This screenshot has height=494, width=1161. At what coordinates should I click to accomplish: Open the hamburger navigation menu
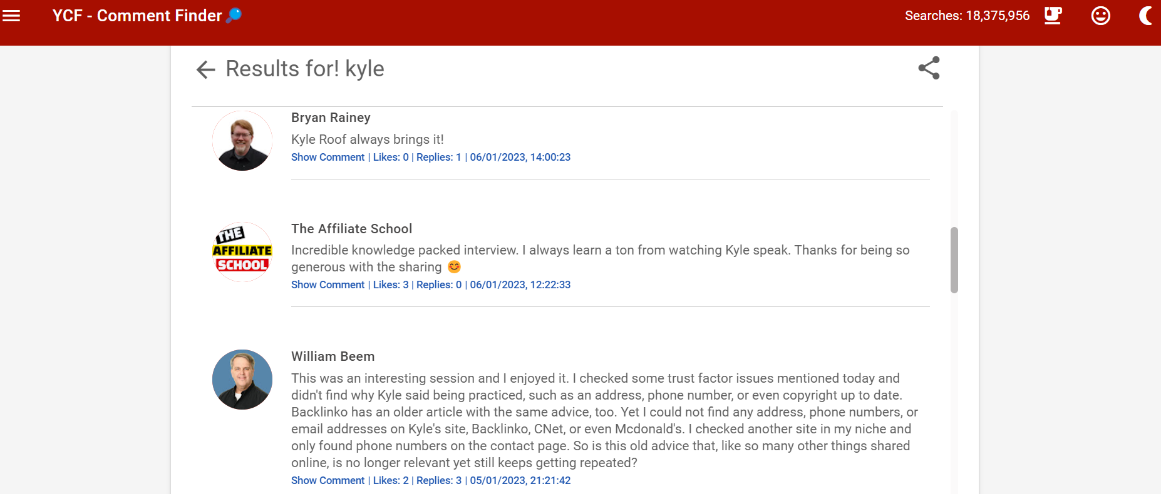(11, 16)
